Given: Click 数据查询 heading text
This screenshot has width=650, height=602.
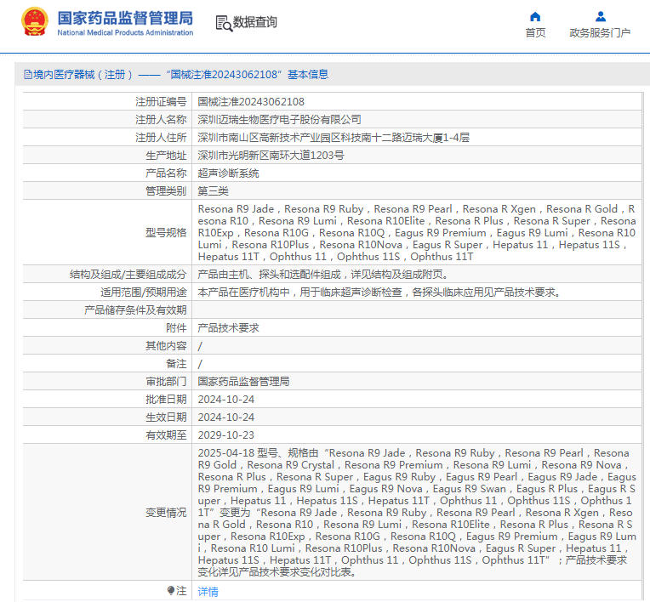Looking at the screenshot, I should point(254,22).
